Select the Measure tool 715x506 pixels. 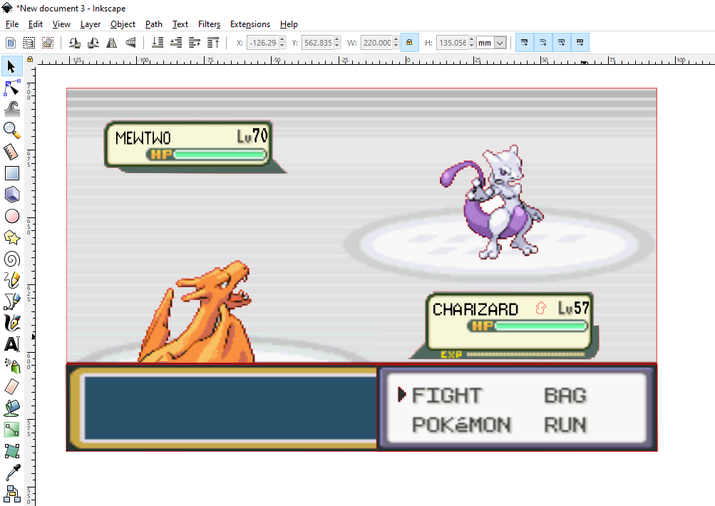[11, 152]
